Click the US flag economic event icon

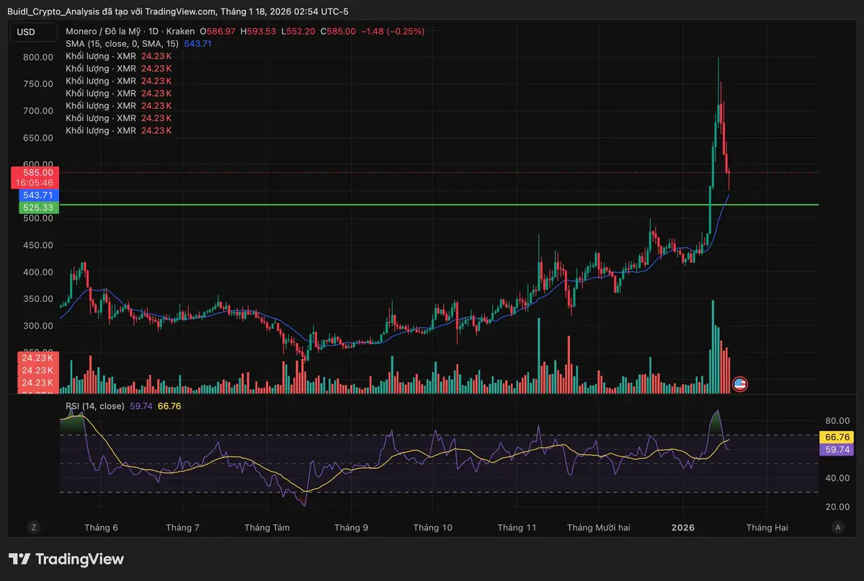point(739,384)
